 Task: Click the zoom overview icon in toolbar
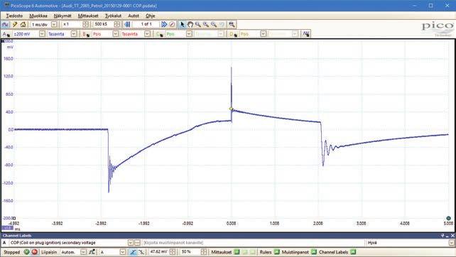[x=232, y=24]
